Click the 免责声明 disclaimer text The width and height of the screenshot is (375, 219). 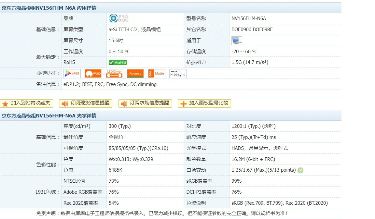point(162,213)
